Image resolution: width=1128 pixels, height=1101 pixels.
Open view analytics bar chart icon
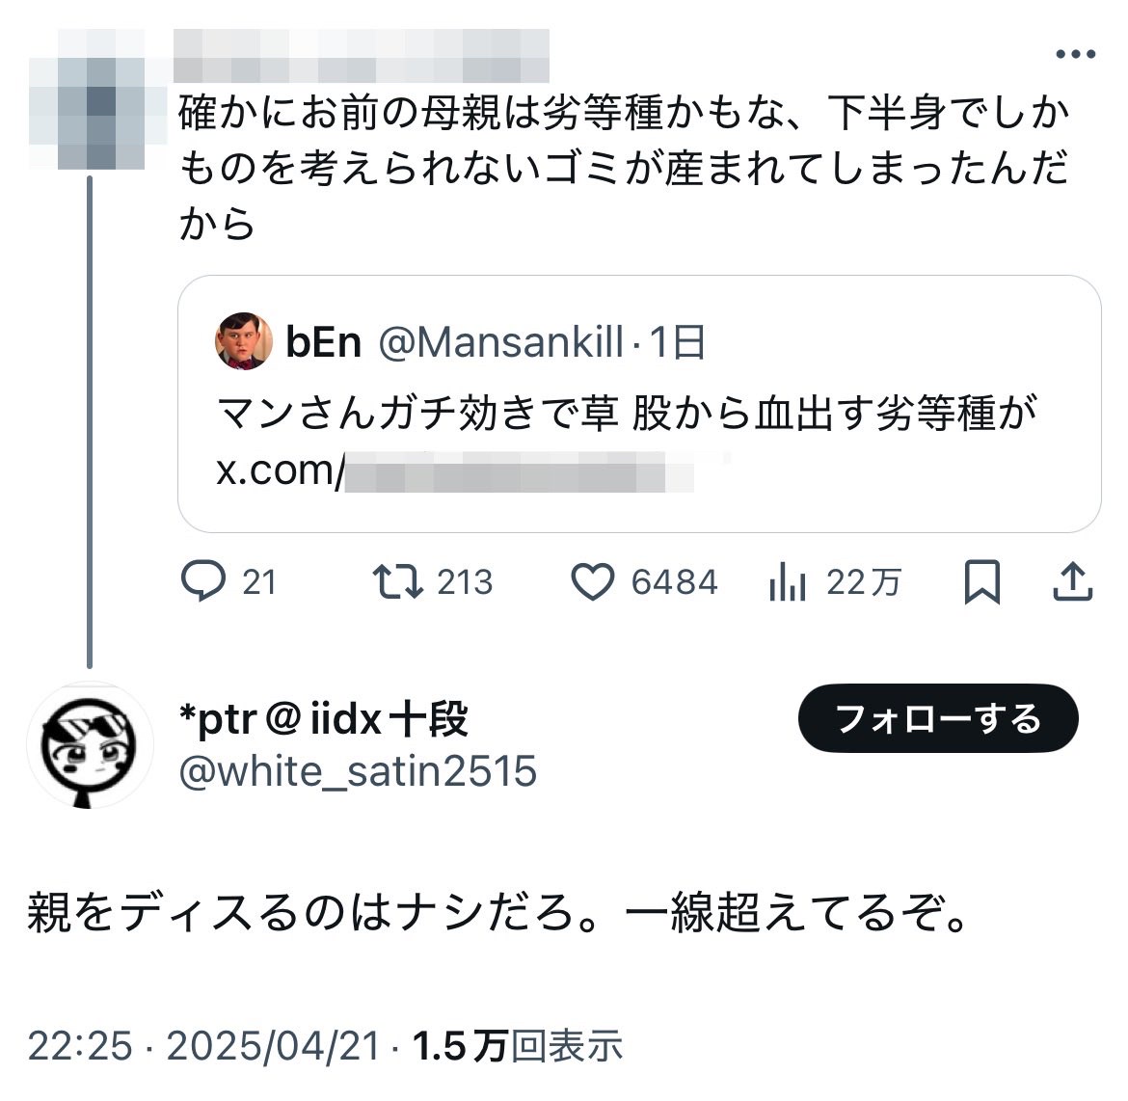click(x=787, y=581)
